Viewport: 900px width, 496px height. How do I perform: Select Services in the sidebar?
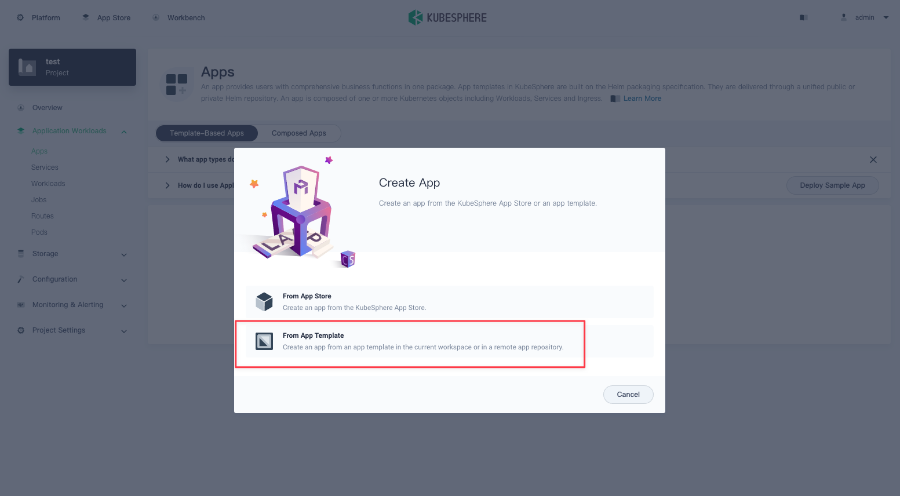pyautogui.click(x=45, y=167)
